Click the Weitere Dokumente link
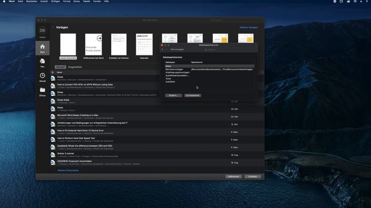Viewport: 371px width, 208px height. tap(68, 170)
